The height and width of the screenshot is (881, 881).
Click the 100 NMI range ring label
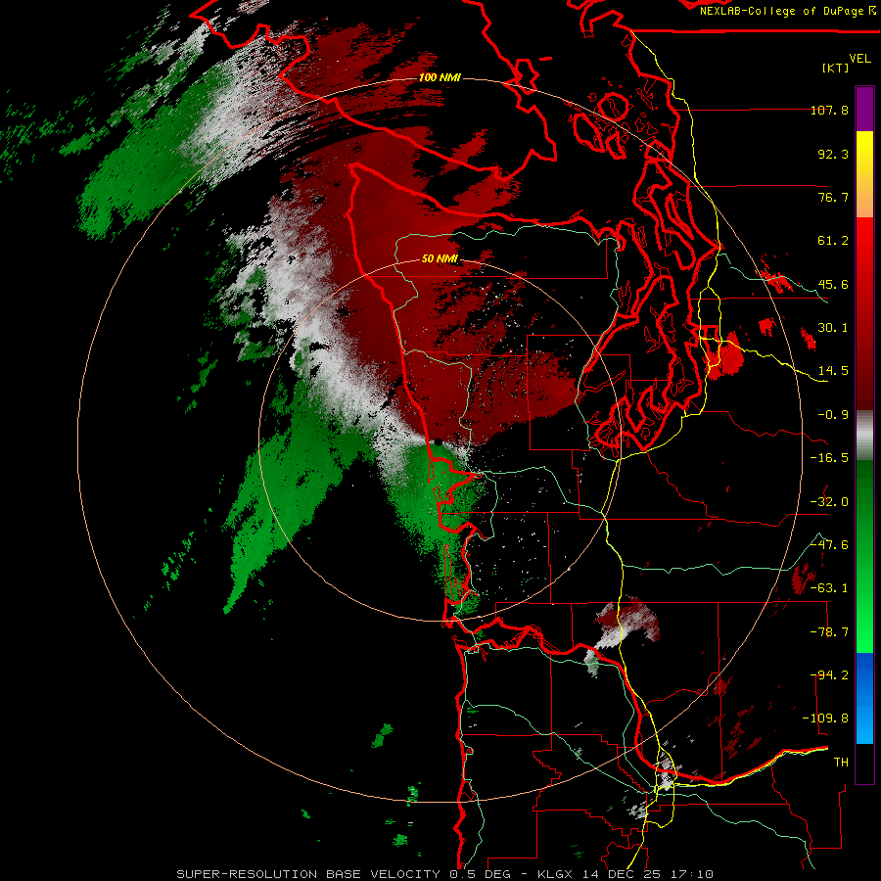(x=440, y=77)
